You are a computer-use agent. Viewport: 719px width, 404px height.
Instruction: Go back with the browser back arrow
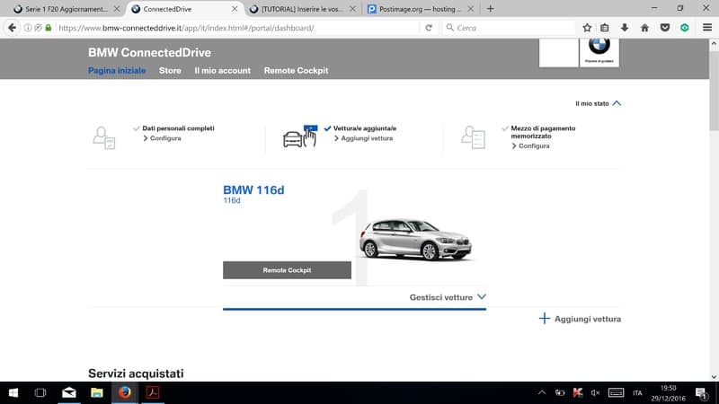[12, 28]
